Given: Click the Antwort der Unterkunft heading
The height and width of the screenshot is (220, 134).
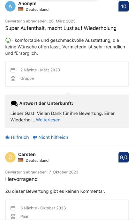Looking at the screenshot, I should coord(46,104).
